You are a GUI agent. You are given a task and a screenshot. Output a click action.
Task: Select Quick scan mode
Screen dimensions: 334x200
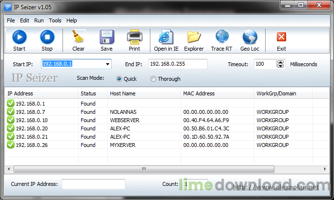119,79
